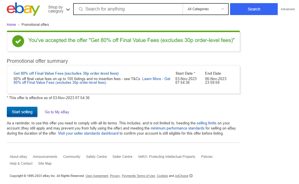Visit your seller standards dashboard link
The width and height of the screenshot is (299, 184).
[x=88, y=133]
